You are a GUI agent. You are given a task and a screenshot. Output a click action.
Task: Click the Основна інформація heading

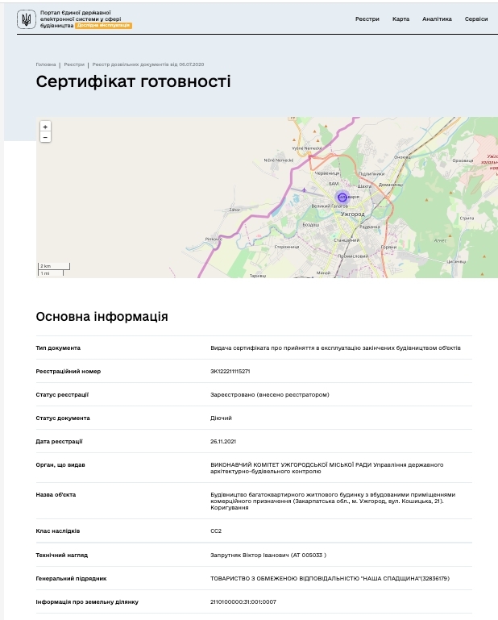[x=102, y=316]
